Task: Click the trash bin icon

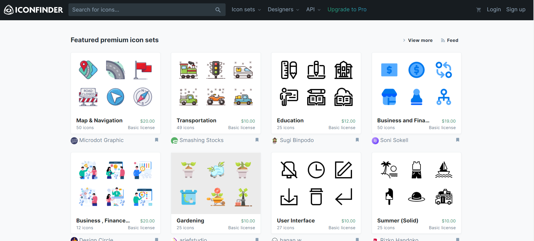Action: 316,197
